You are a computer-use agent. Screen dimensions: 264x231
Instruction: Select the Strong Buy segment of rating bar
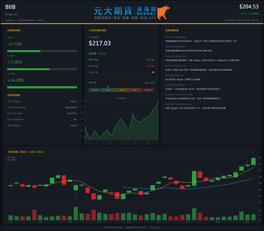(95, 90)
